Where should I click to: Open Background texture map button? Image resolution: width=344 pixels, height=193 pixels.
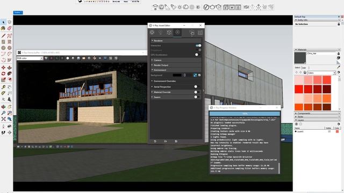[x=195, y=75]
